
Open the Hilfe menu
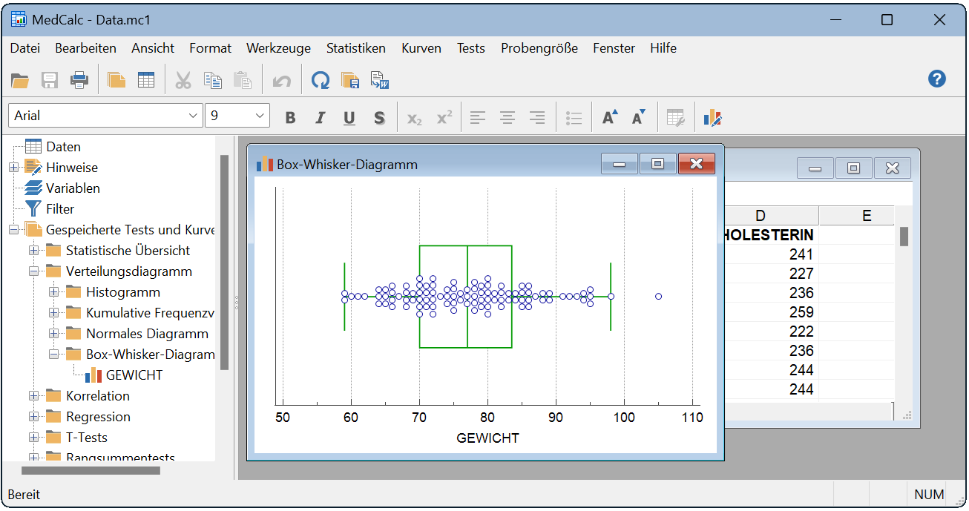coord(663,48)
